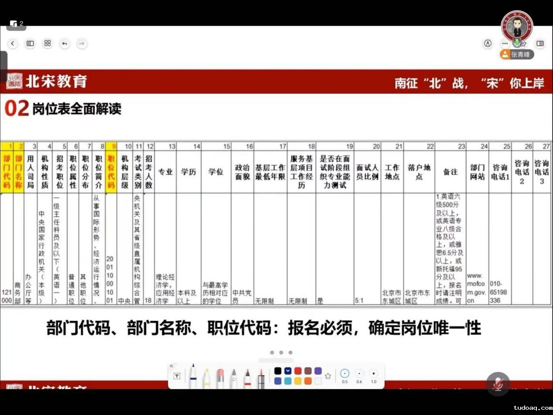Go back using the left chevron button
The width and height of the screenshot is (553, 415).
13,44
